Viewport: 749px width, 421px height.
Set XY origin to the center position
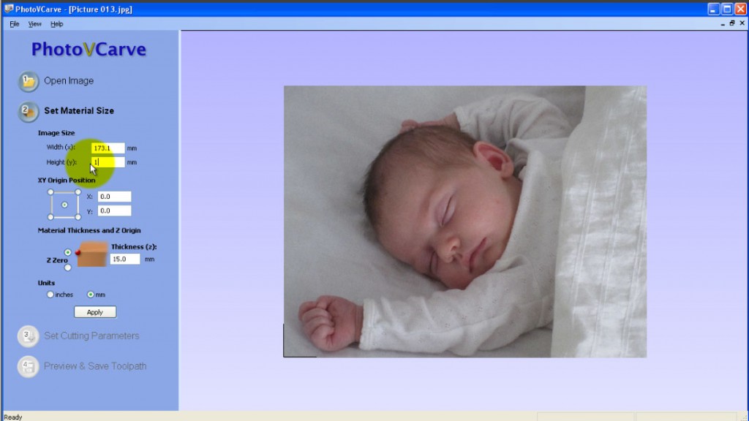click(x=64, y=205)
